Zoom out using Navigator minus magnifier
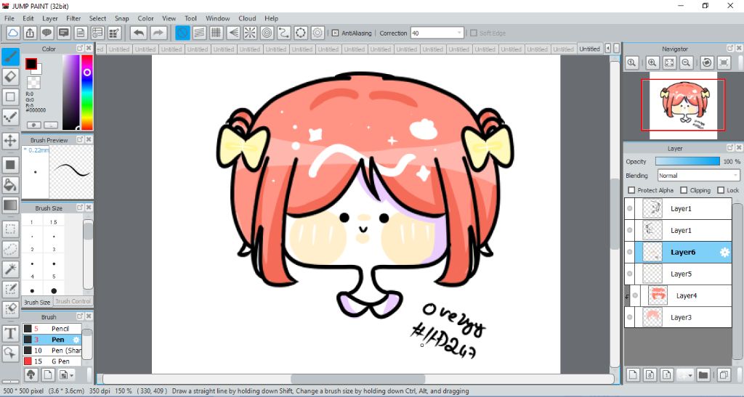This screenshot has height=397, width=744. pos(686,62)
